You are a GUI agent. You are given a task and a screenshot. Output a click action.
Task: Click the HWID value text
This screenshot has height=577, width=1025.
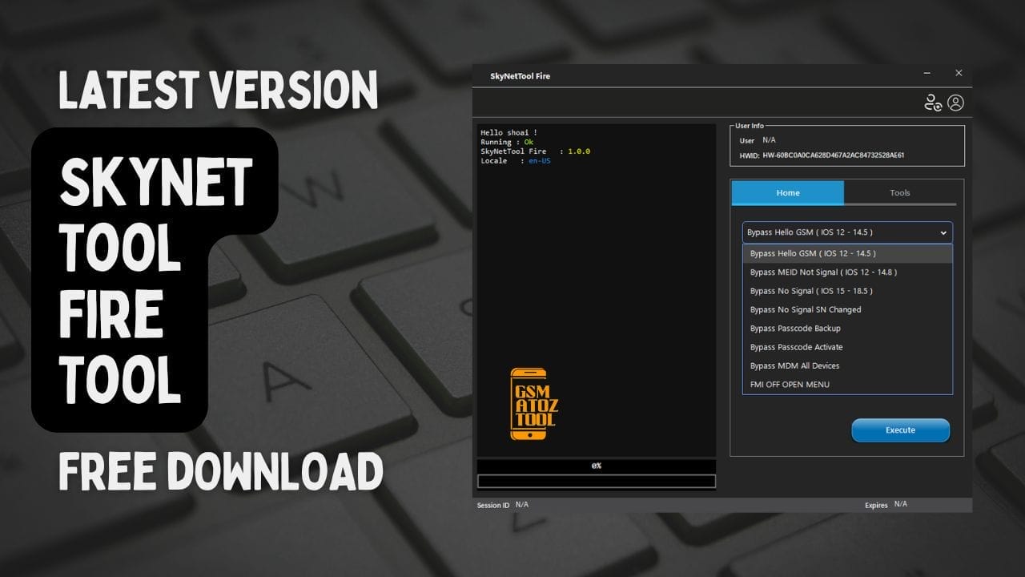[x=834, y=155]
